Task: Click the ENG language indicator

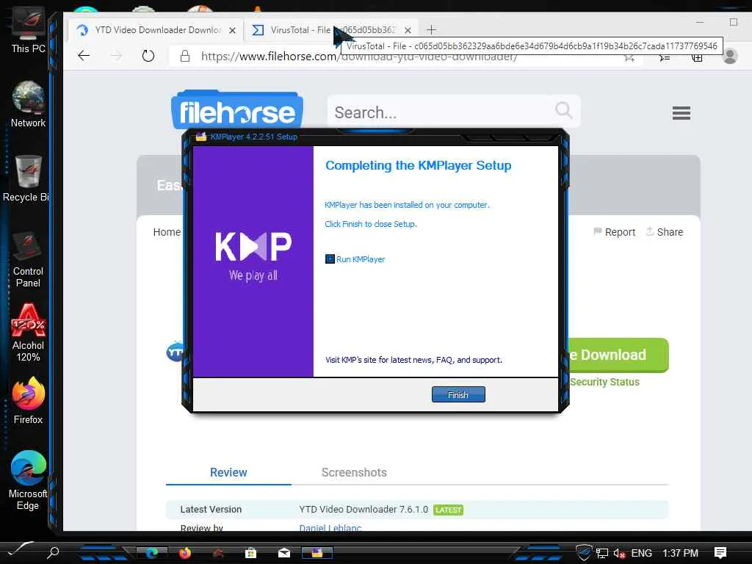Action: (641, 553)
